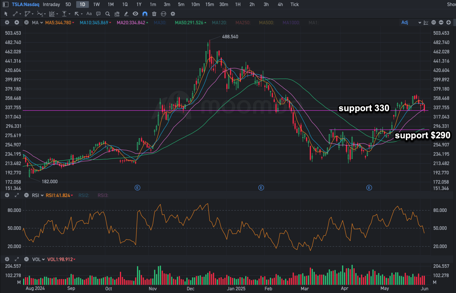Enable the RSI2 line
This screenshot has height=293, width=456.
point(84,195)
